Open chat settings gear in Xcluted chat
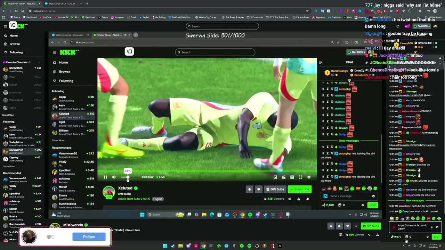 coord(363,205)
